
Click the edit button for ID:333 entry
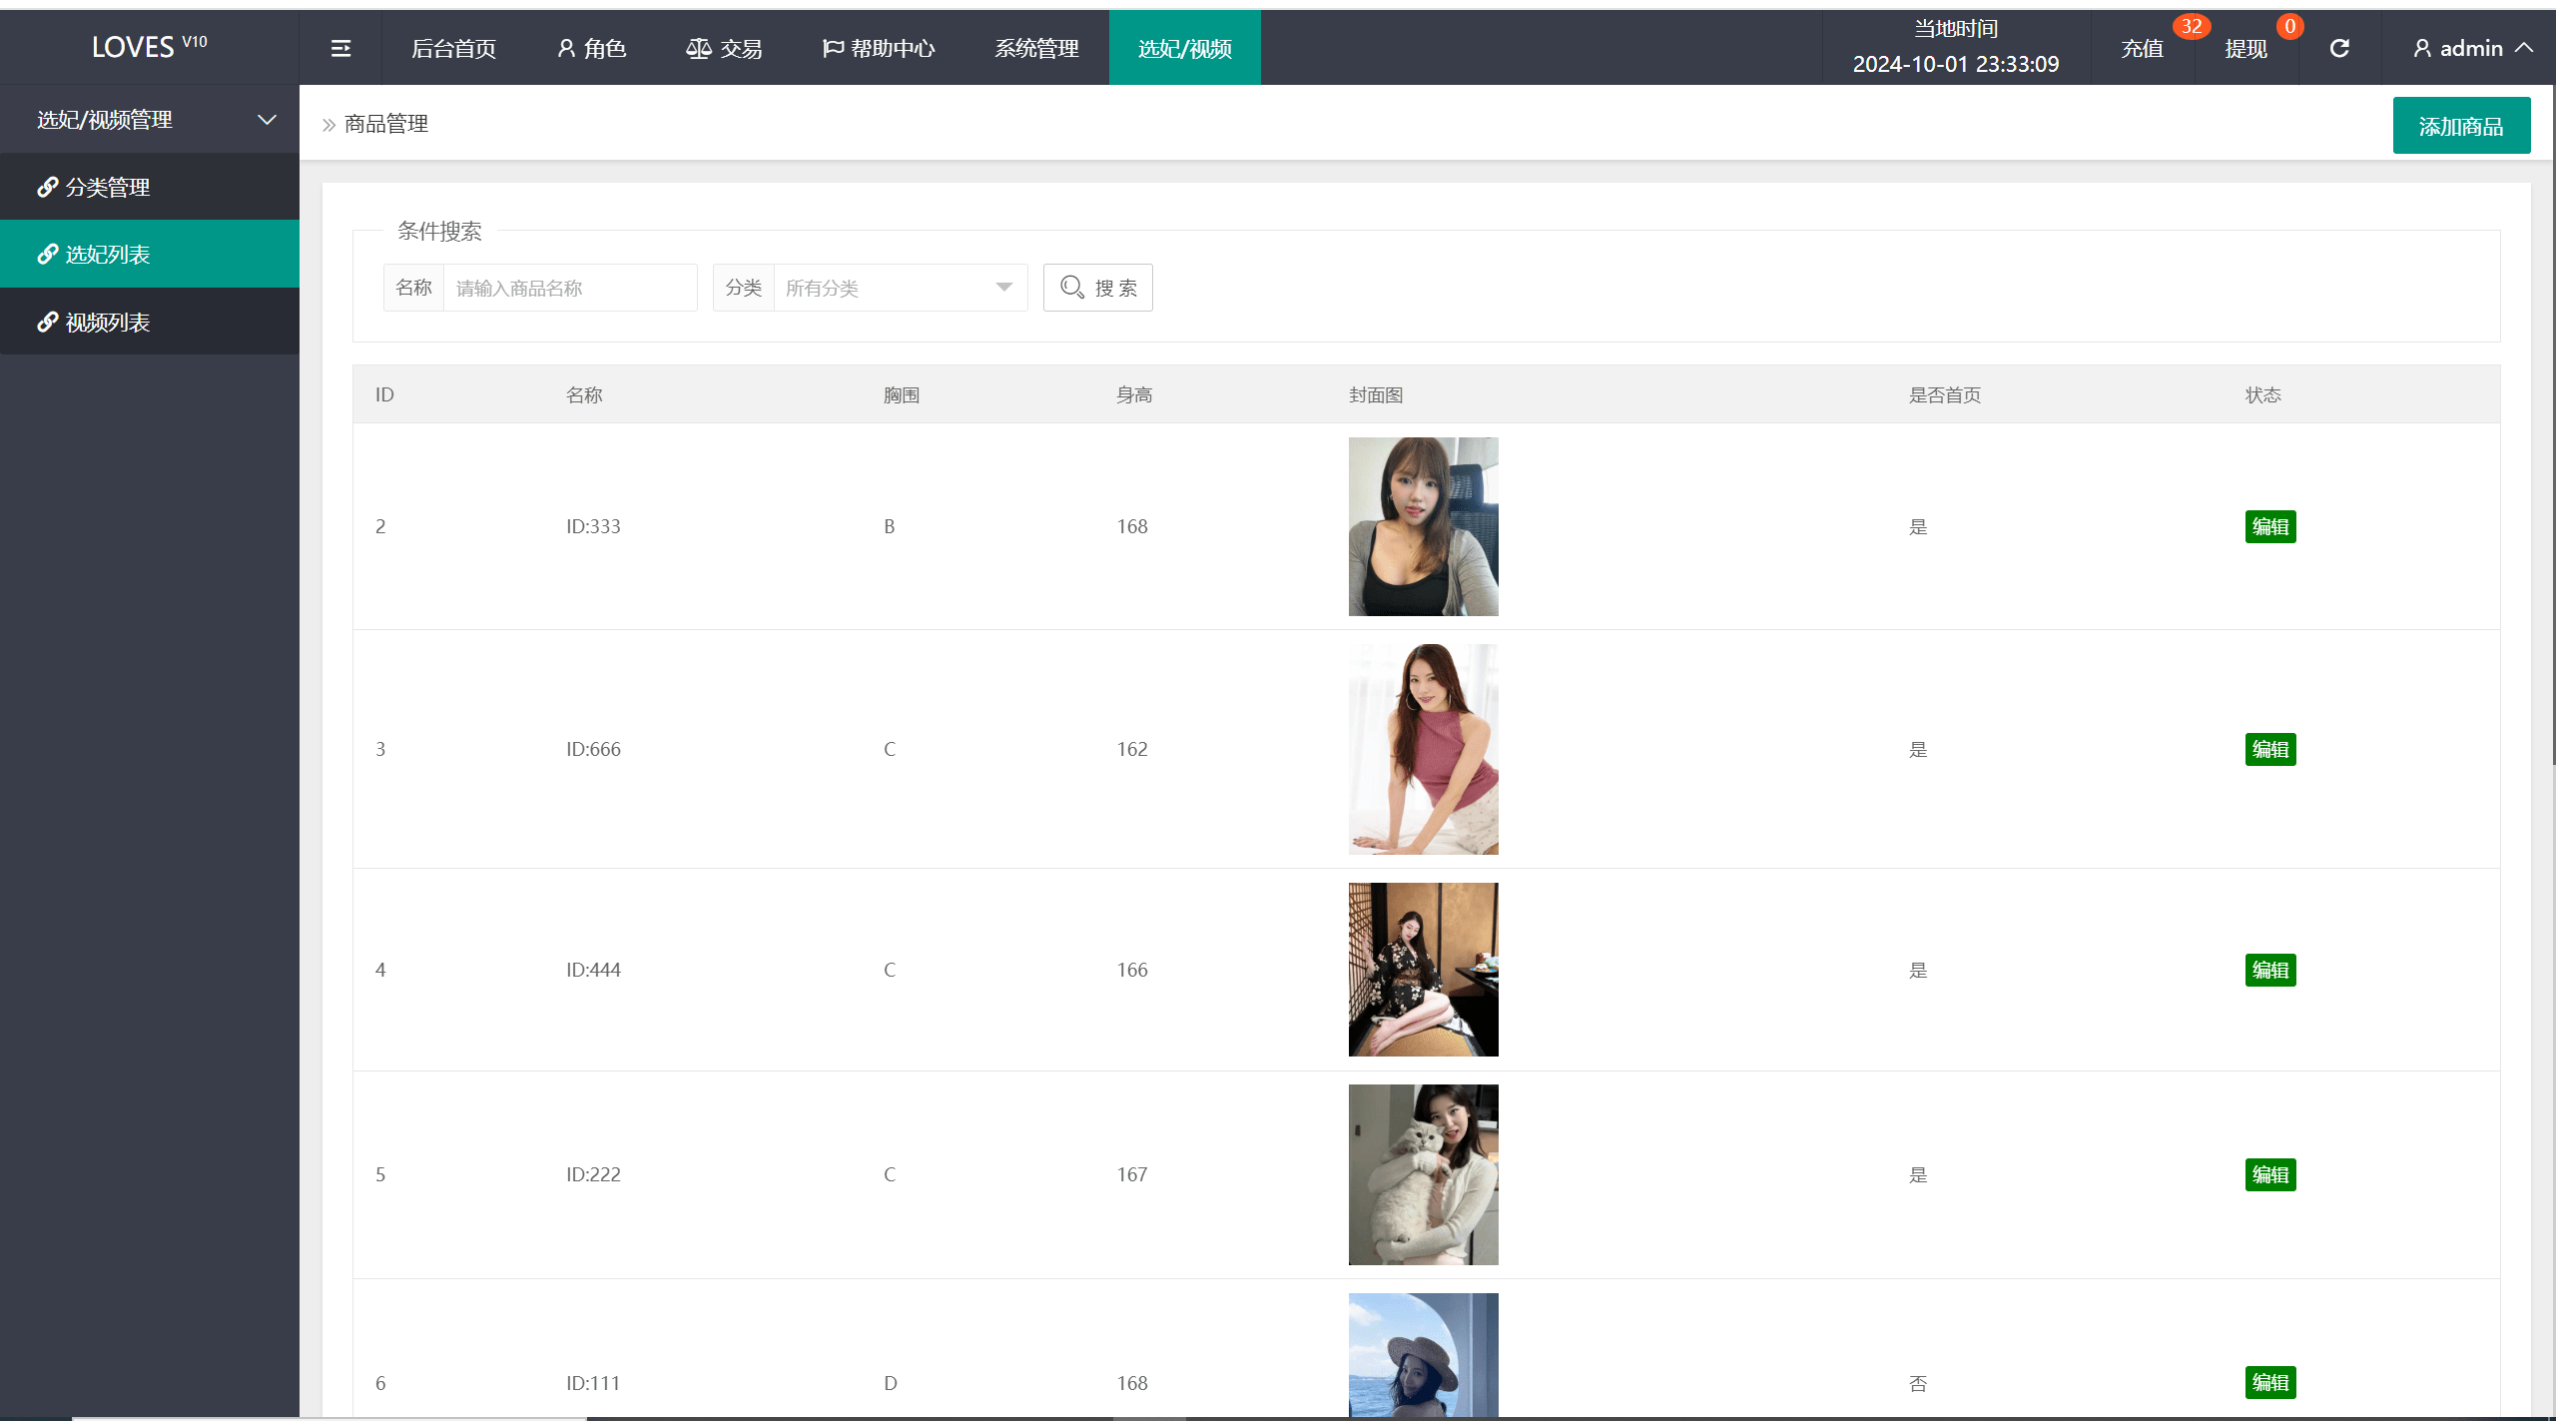(2270, 525)
